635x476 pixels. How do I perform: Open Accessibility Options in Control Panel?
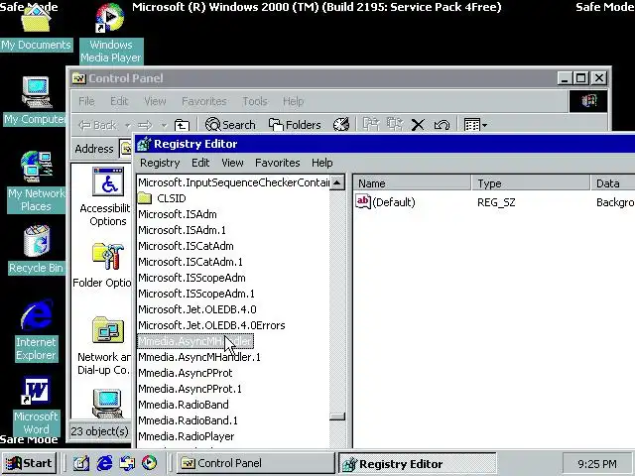pyautogui.click(x=107, y=196)
